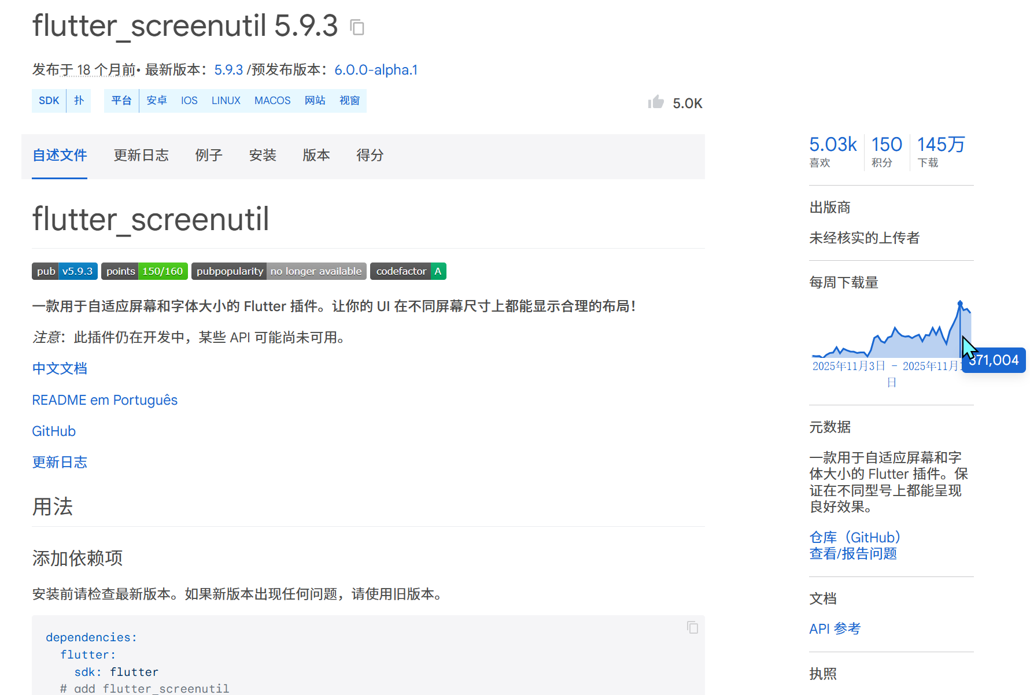Open the 例子 tab
Image resolution: width=1030 pixels, height=695 pixels.
209,156
